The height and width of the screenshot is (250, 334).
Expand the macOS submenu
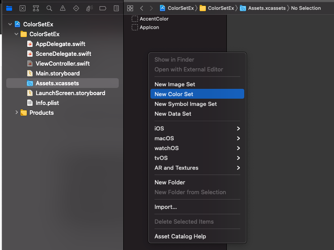click(197, 138)
